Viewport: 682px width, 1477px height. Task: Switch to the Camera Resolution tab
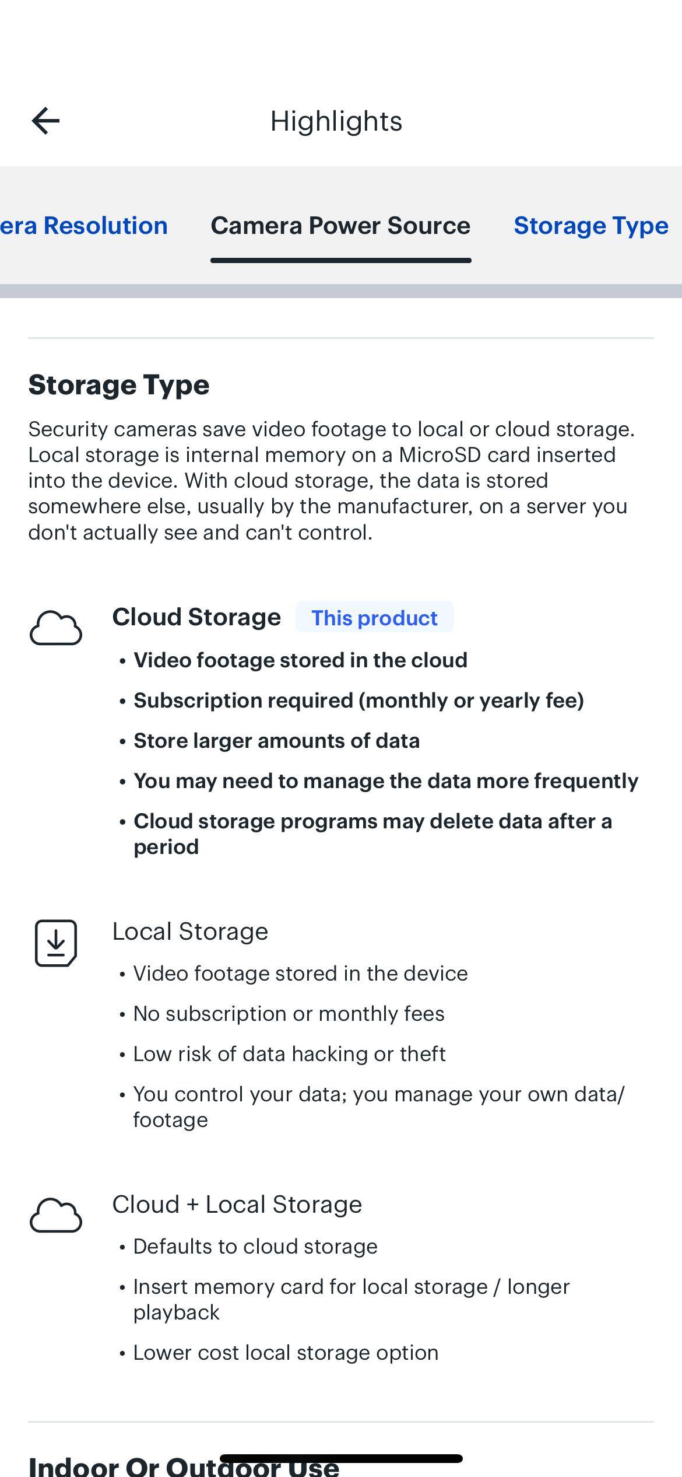click(84, 226)
